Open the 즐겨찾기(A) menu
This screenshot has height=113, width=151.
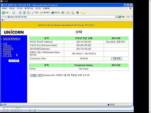[x=29, y=8]
